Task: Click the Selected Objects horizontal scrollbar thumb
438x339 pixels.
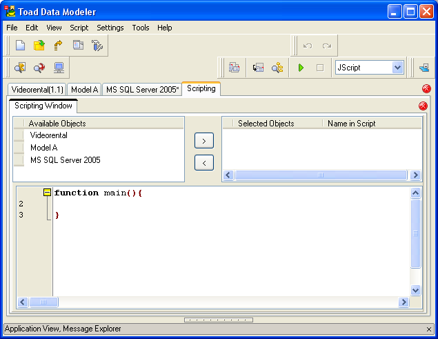Action: (321, 175)
